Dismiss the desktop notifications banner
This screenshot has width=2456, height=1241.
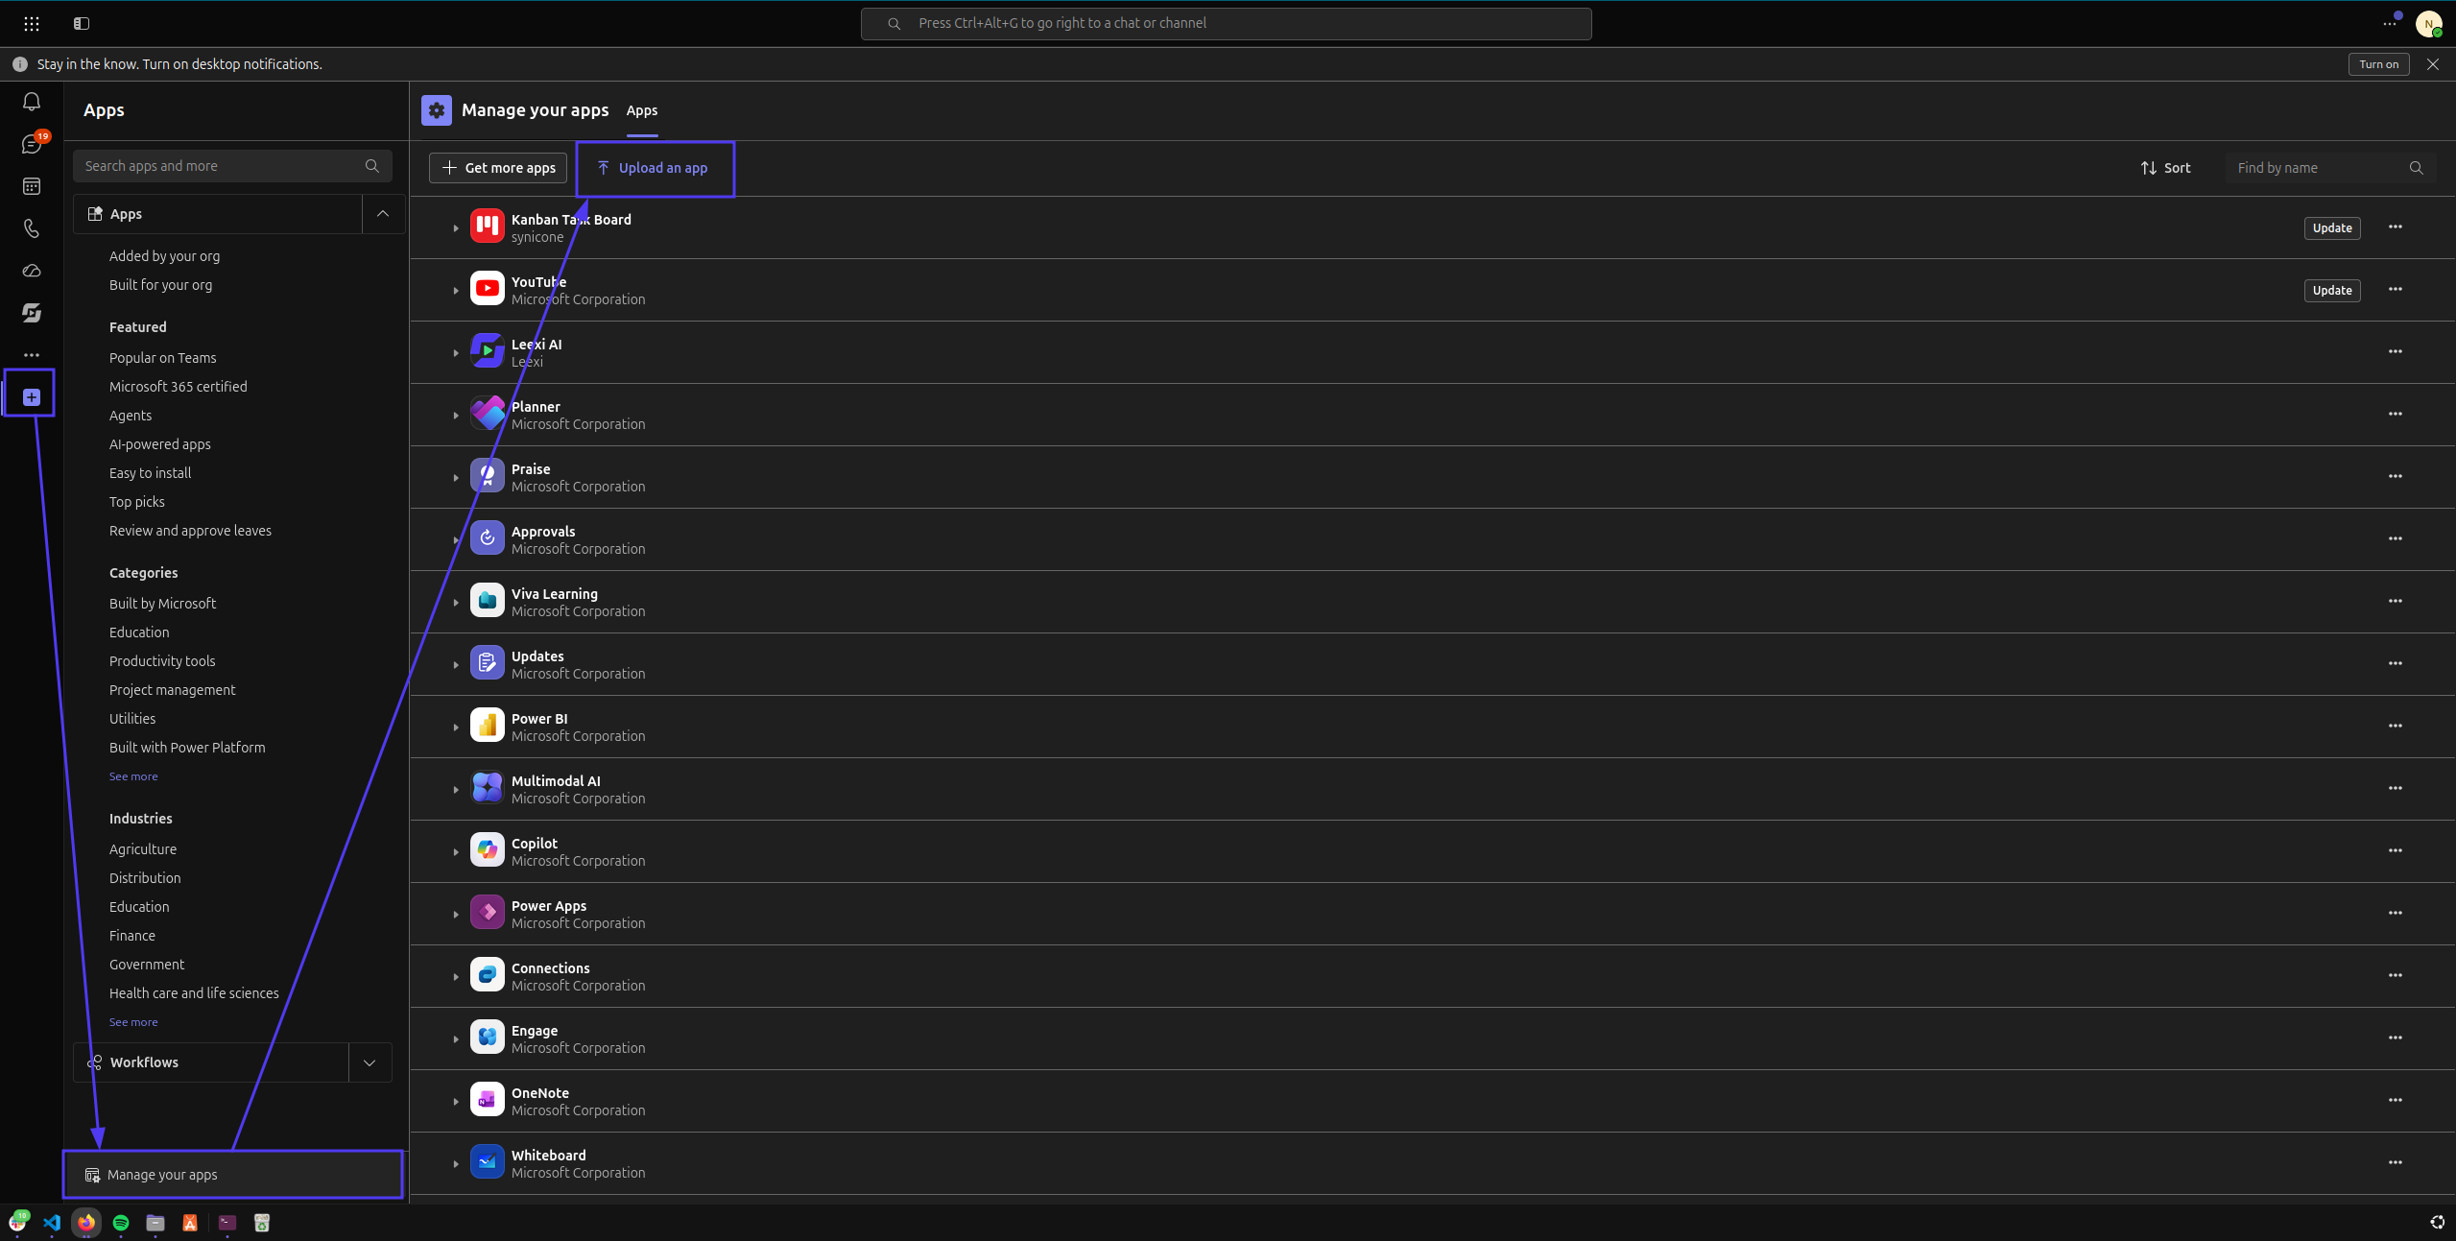[x=2432, y=64]
